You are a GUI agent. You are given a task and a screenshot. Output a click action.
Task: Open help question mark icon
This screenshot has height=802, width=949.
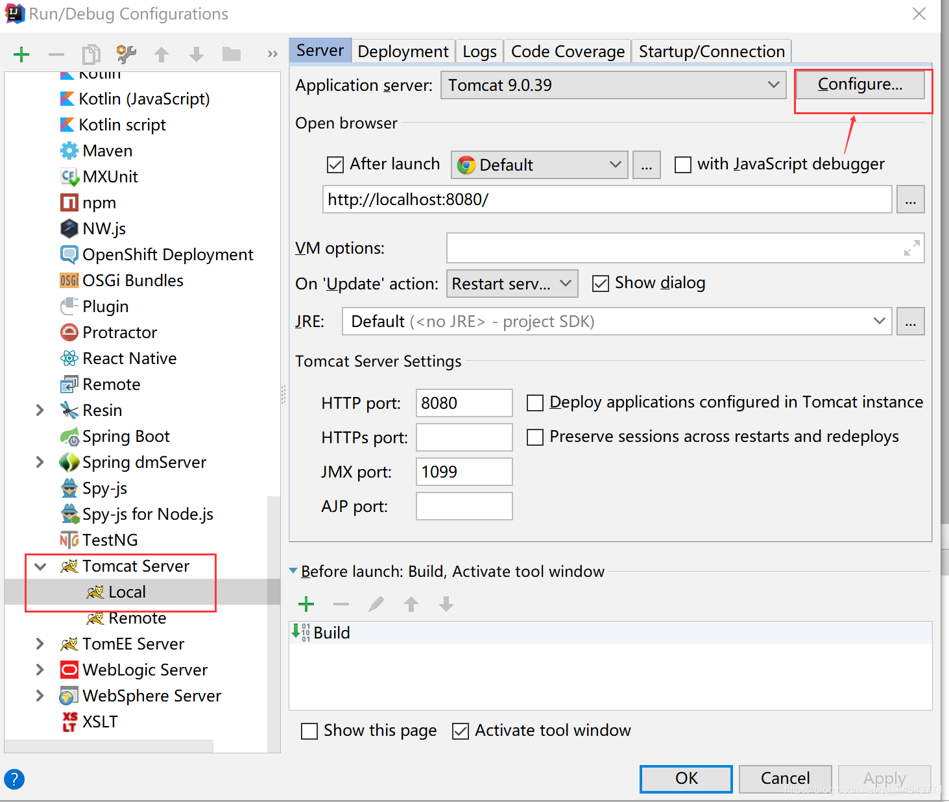(14, 779)
